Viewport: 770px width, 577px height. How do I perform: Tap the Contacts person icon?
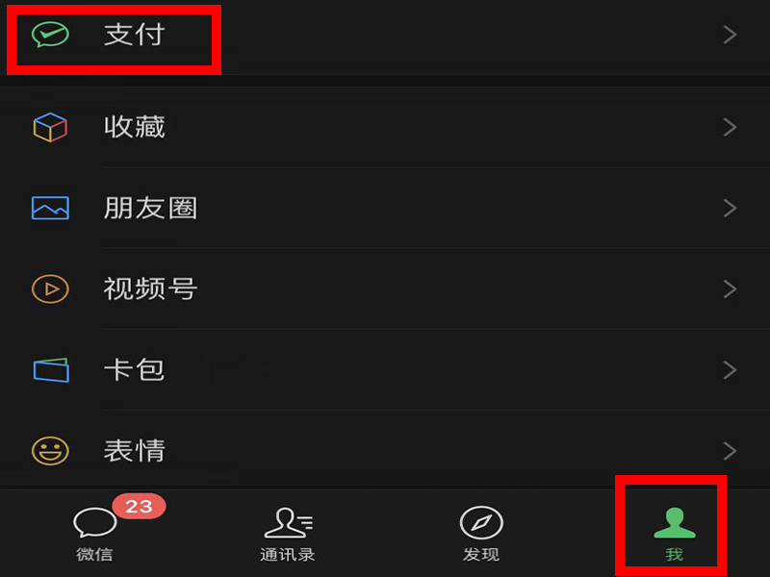[x=288, y=523]
